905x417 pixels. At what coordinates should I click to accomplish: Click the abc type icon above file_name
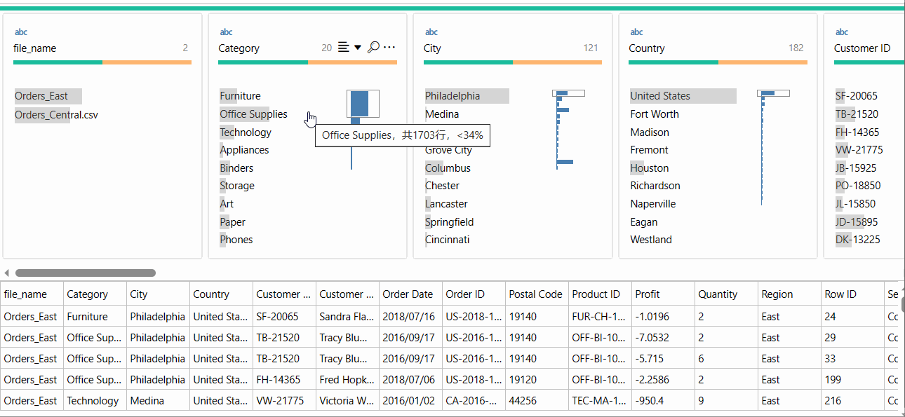21,32
